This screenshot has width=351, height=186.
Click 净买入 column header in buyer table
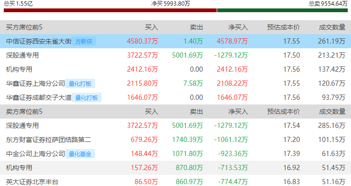point(238,27)
